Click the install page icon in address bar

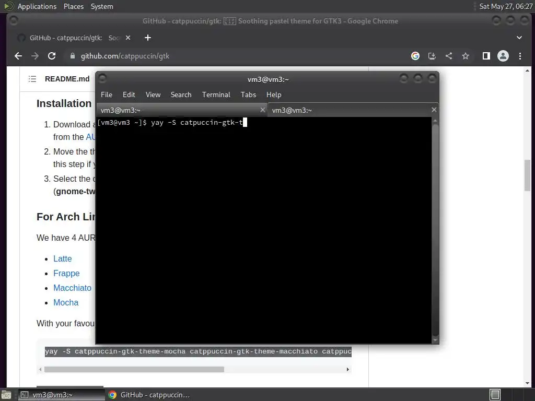tap(432, 56)
